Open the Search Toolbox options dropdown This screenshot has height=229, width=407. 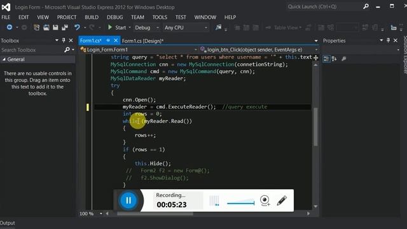pos(73,50)
